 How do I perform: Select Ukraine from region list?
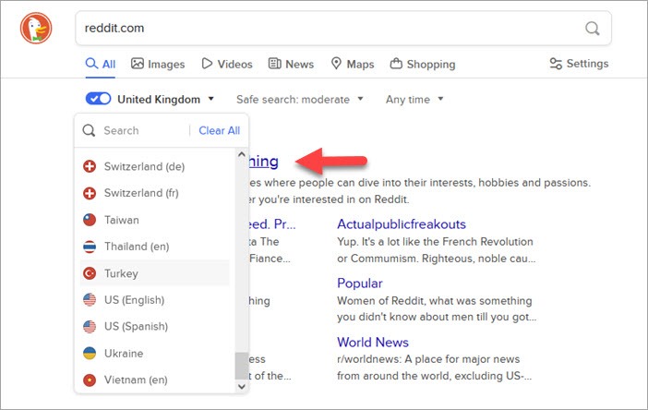point(154,354)
